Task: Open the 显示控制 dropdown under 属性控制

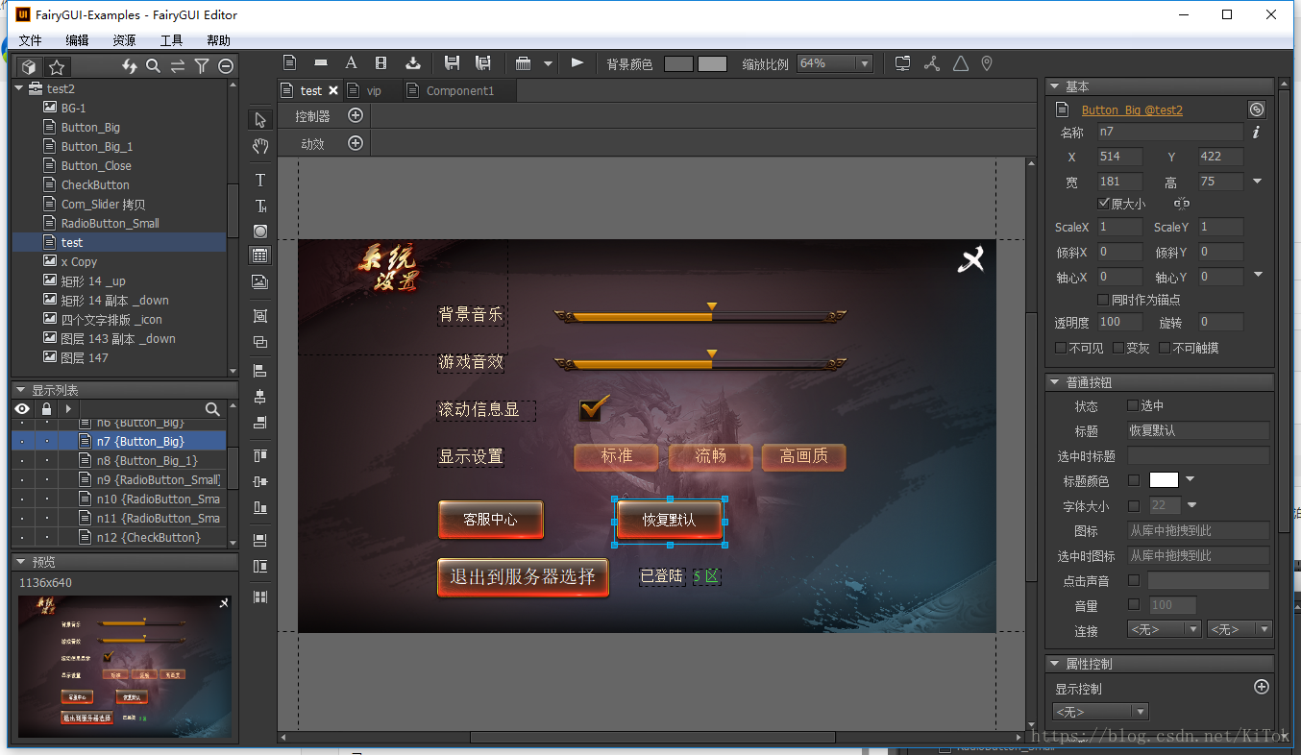Action: pos(1100,711)
